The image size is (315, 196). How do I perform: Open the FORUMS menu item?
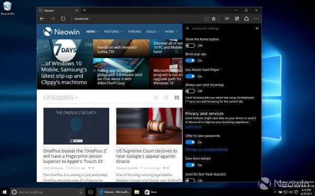(135, 31)
